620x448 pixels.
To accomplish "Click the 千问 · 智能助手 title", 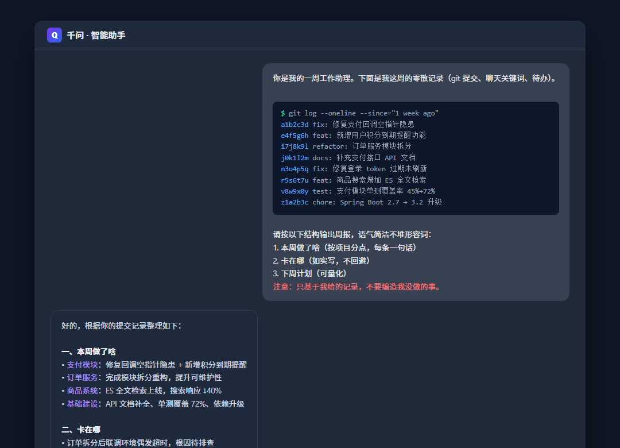I will (96, 35).
